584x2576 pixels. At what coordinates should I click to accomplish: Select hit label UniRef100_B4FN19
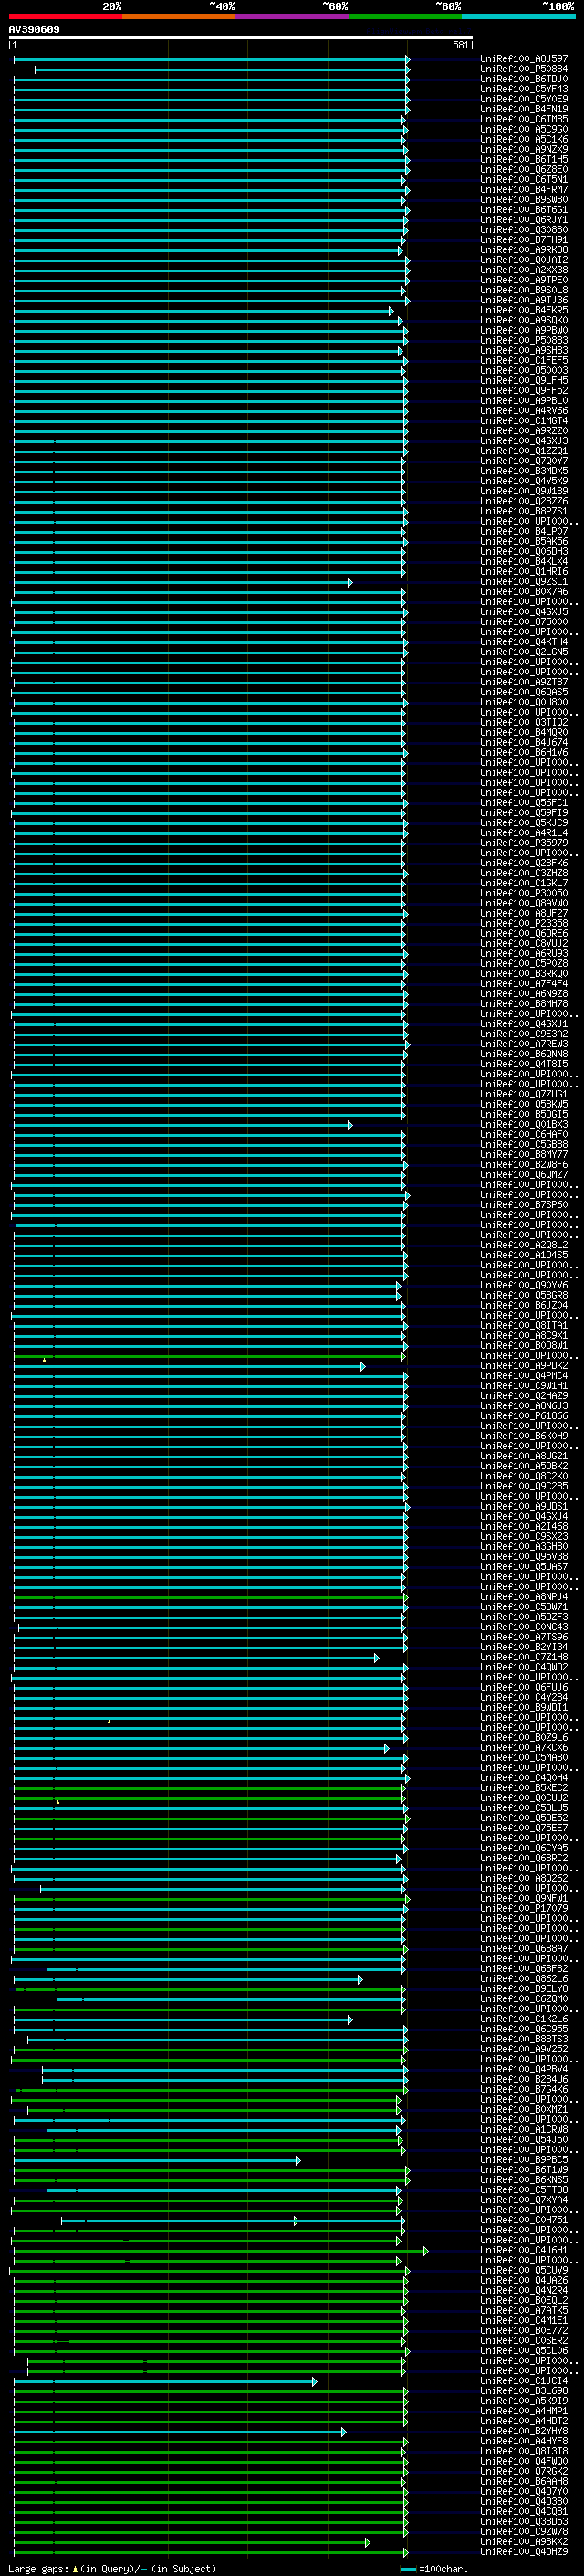click(x=524, y=109)
